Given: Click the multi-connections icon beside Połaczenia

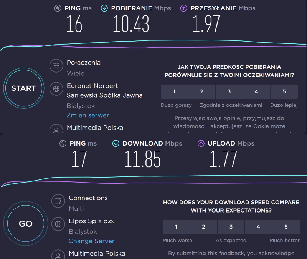Looking at the screenshot, I should [56, 65].
